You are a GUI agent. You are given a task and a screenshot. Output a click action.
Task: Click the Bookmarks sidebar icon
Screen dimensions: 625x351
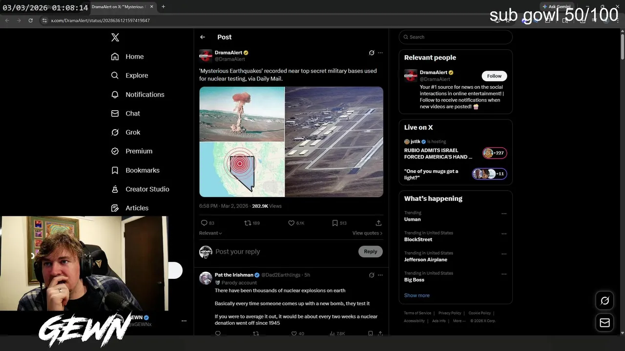pyautogui.click(x=115, y=170)
